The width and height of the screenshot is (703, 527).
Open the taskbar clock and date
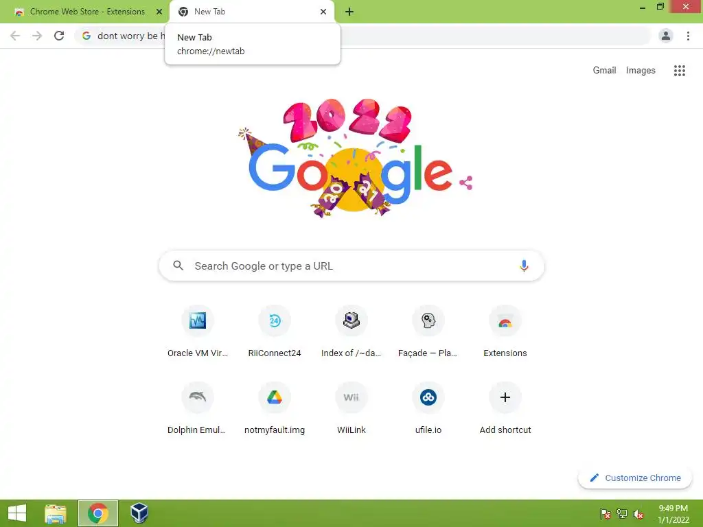click(x=673, y=513)
